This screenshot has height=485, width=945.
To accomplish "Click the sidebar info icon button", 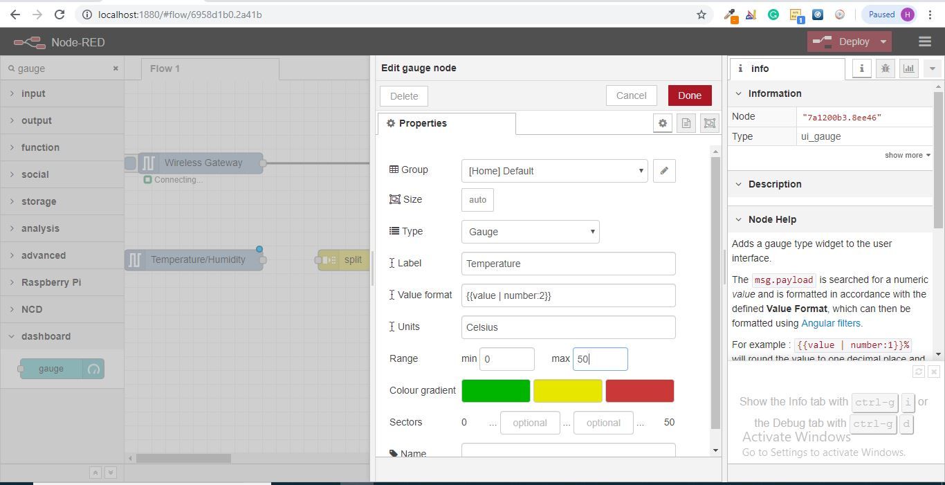I will [x=861, y=68].
